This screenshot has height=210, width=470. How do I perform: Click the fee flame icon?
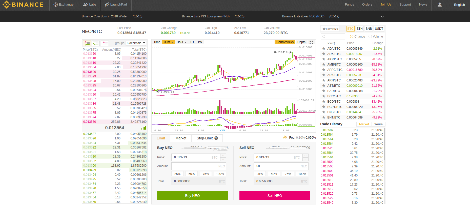point(285,137)
